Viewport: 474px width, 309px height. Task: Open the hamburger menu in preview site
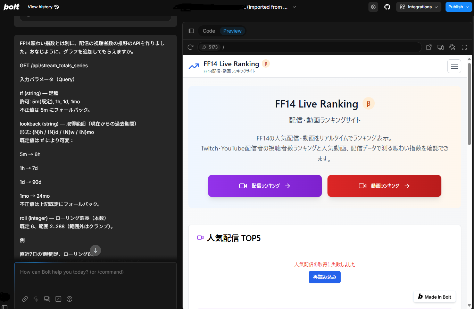[x=454, y=66]
